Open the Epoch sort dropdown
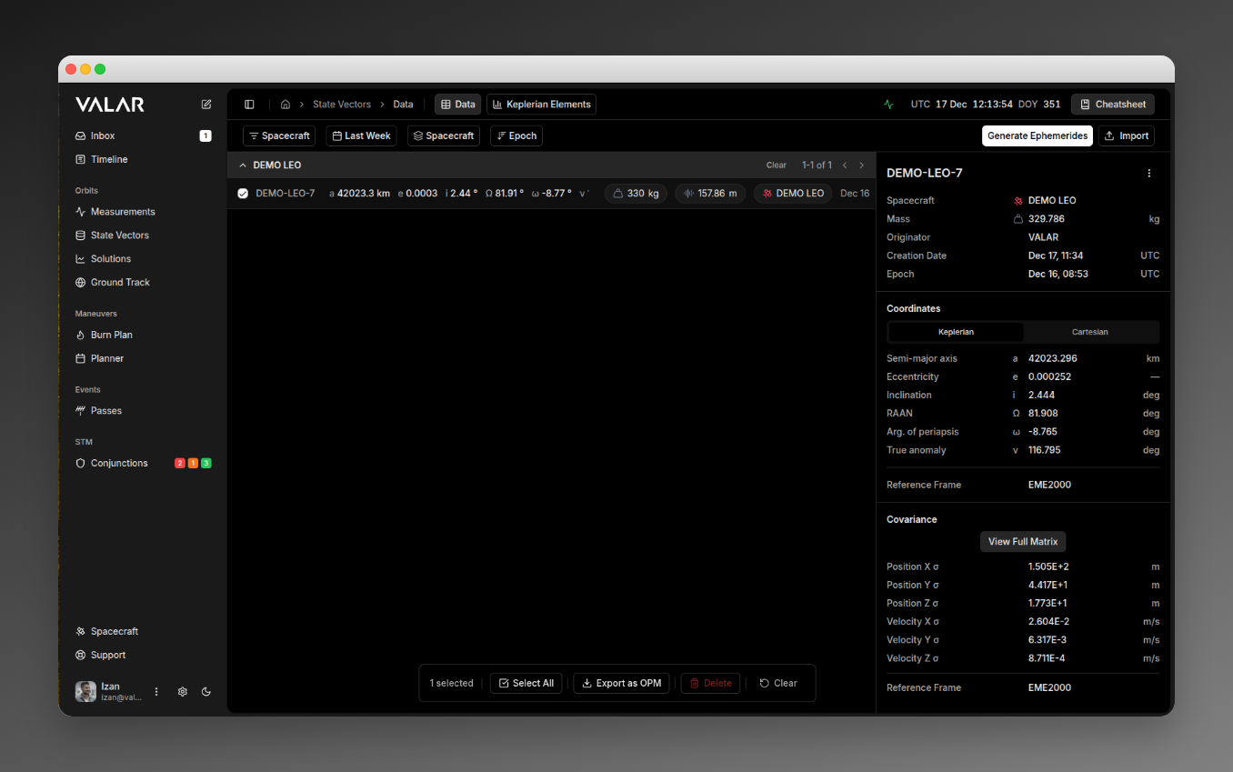 pyautogui.click(x=516, y=135)
